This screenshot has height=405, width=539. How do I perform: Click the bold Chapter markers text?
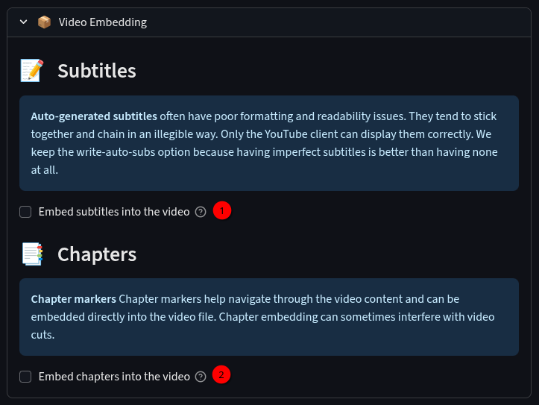tap(74, 299)
